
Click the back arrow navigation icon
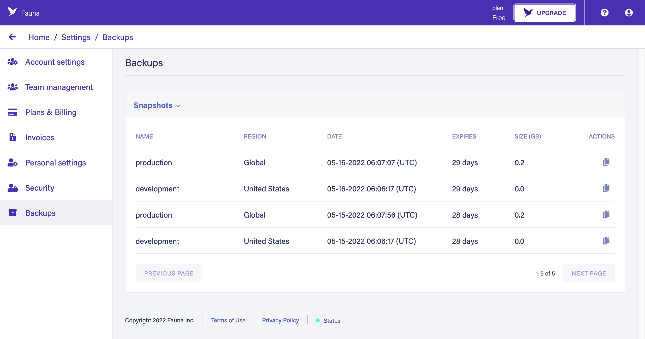pyautogui.click(x=12, y=37)
